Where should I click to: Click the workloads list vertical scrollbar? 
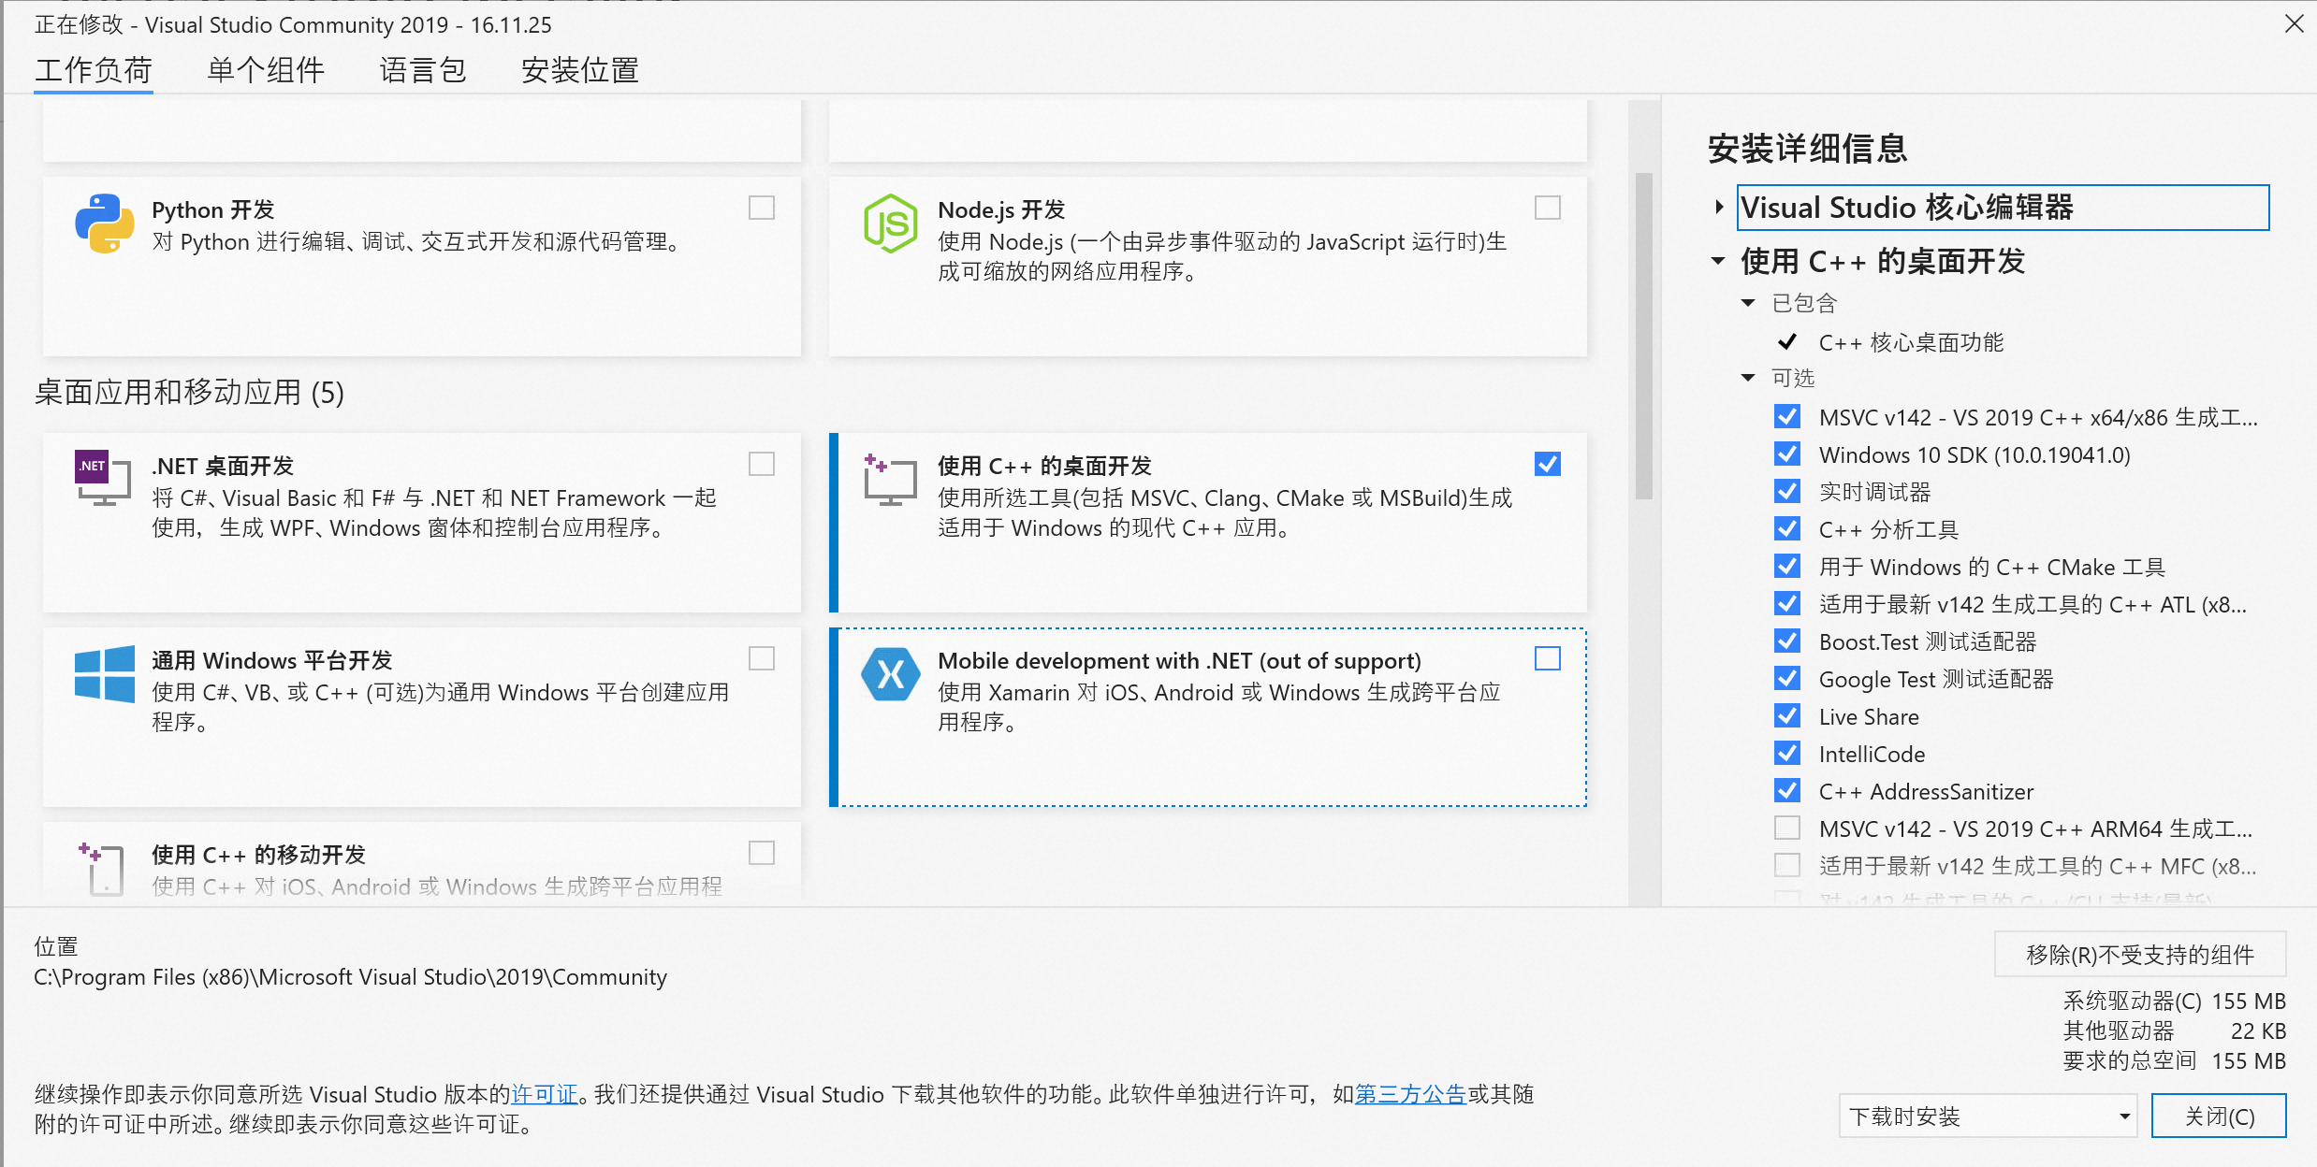point(1643,337)
